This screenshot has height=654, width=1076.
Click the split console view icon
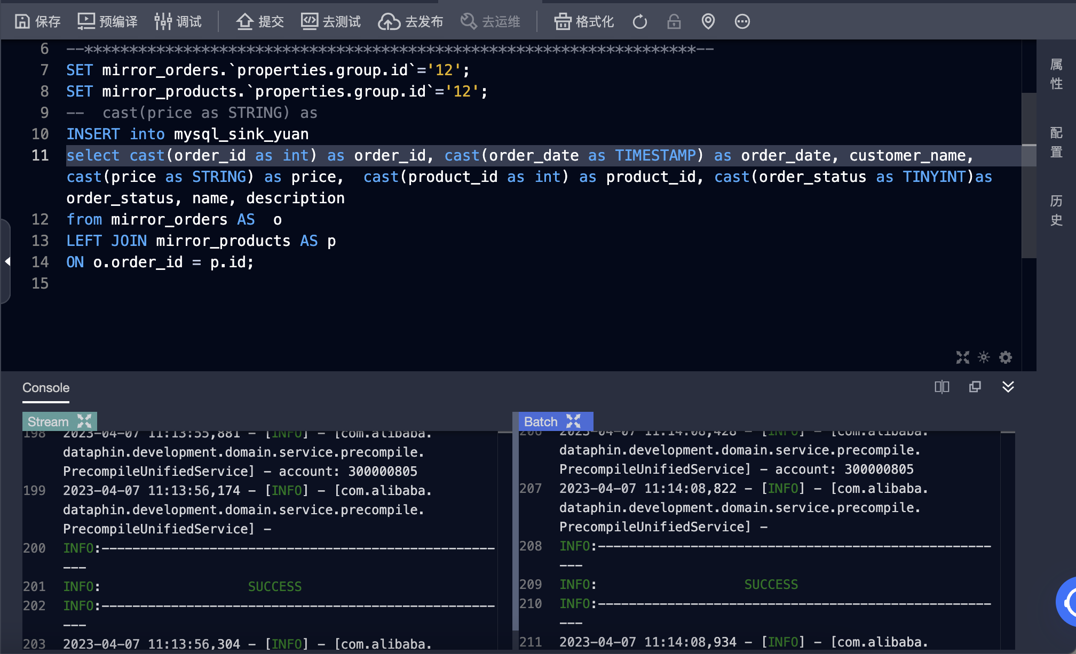pyautogui.click(x=942, y=387)
